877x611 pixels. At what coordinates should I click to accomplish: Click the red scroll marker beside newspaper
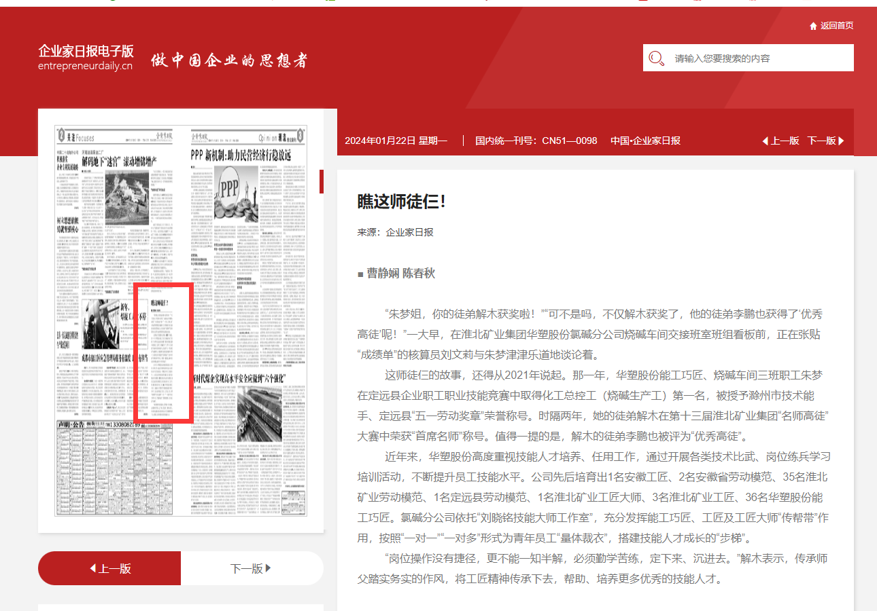pos(321,181)
